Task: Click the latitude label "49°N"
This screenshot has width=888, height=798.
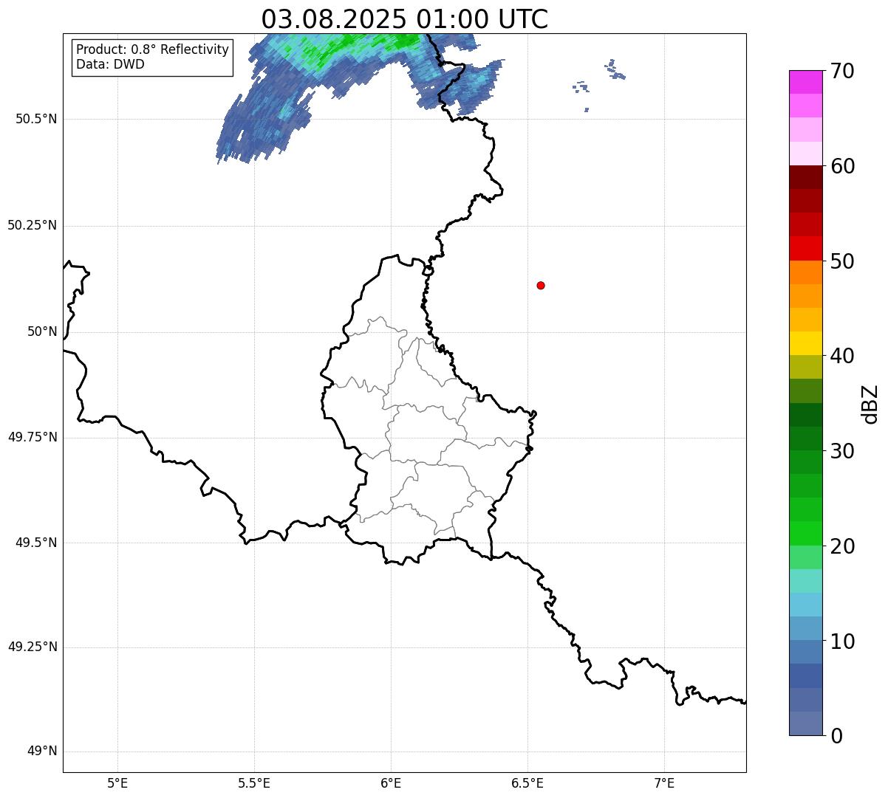Action: click(42, 751)
